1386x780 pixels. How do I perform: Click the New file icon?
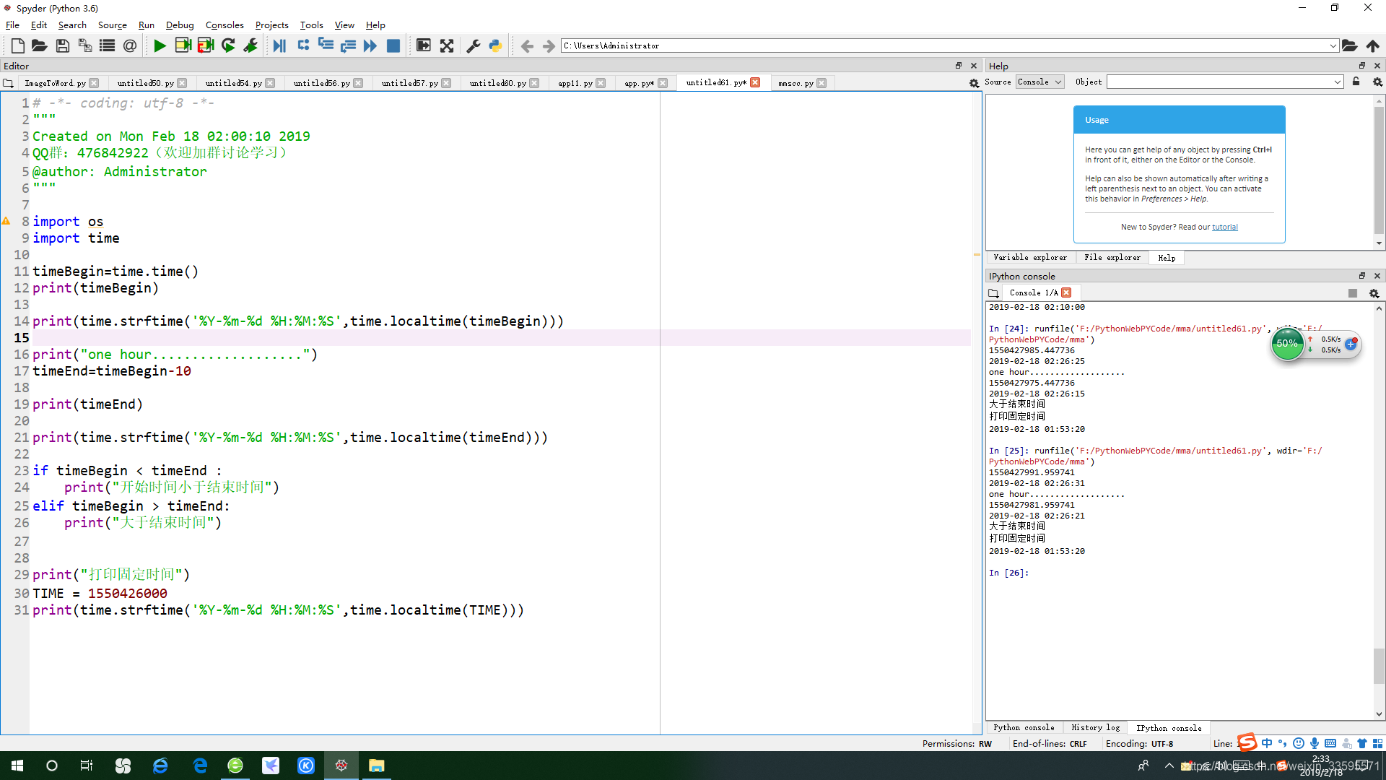[16, 45]
